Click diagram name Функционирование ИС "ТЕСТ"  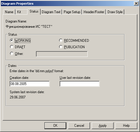(x=29, y=27)
